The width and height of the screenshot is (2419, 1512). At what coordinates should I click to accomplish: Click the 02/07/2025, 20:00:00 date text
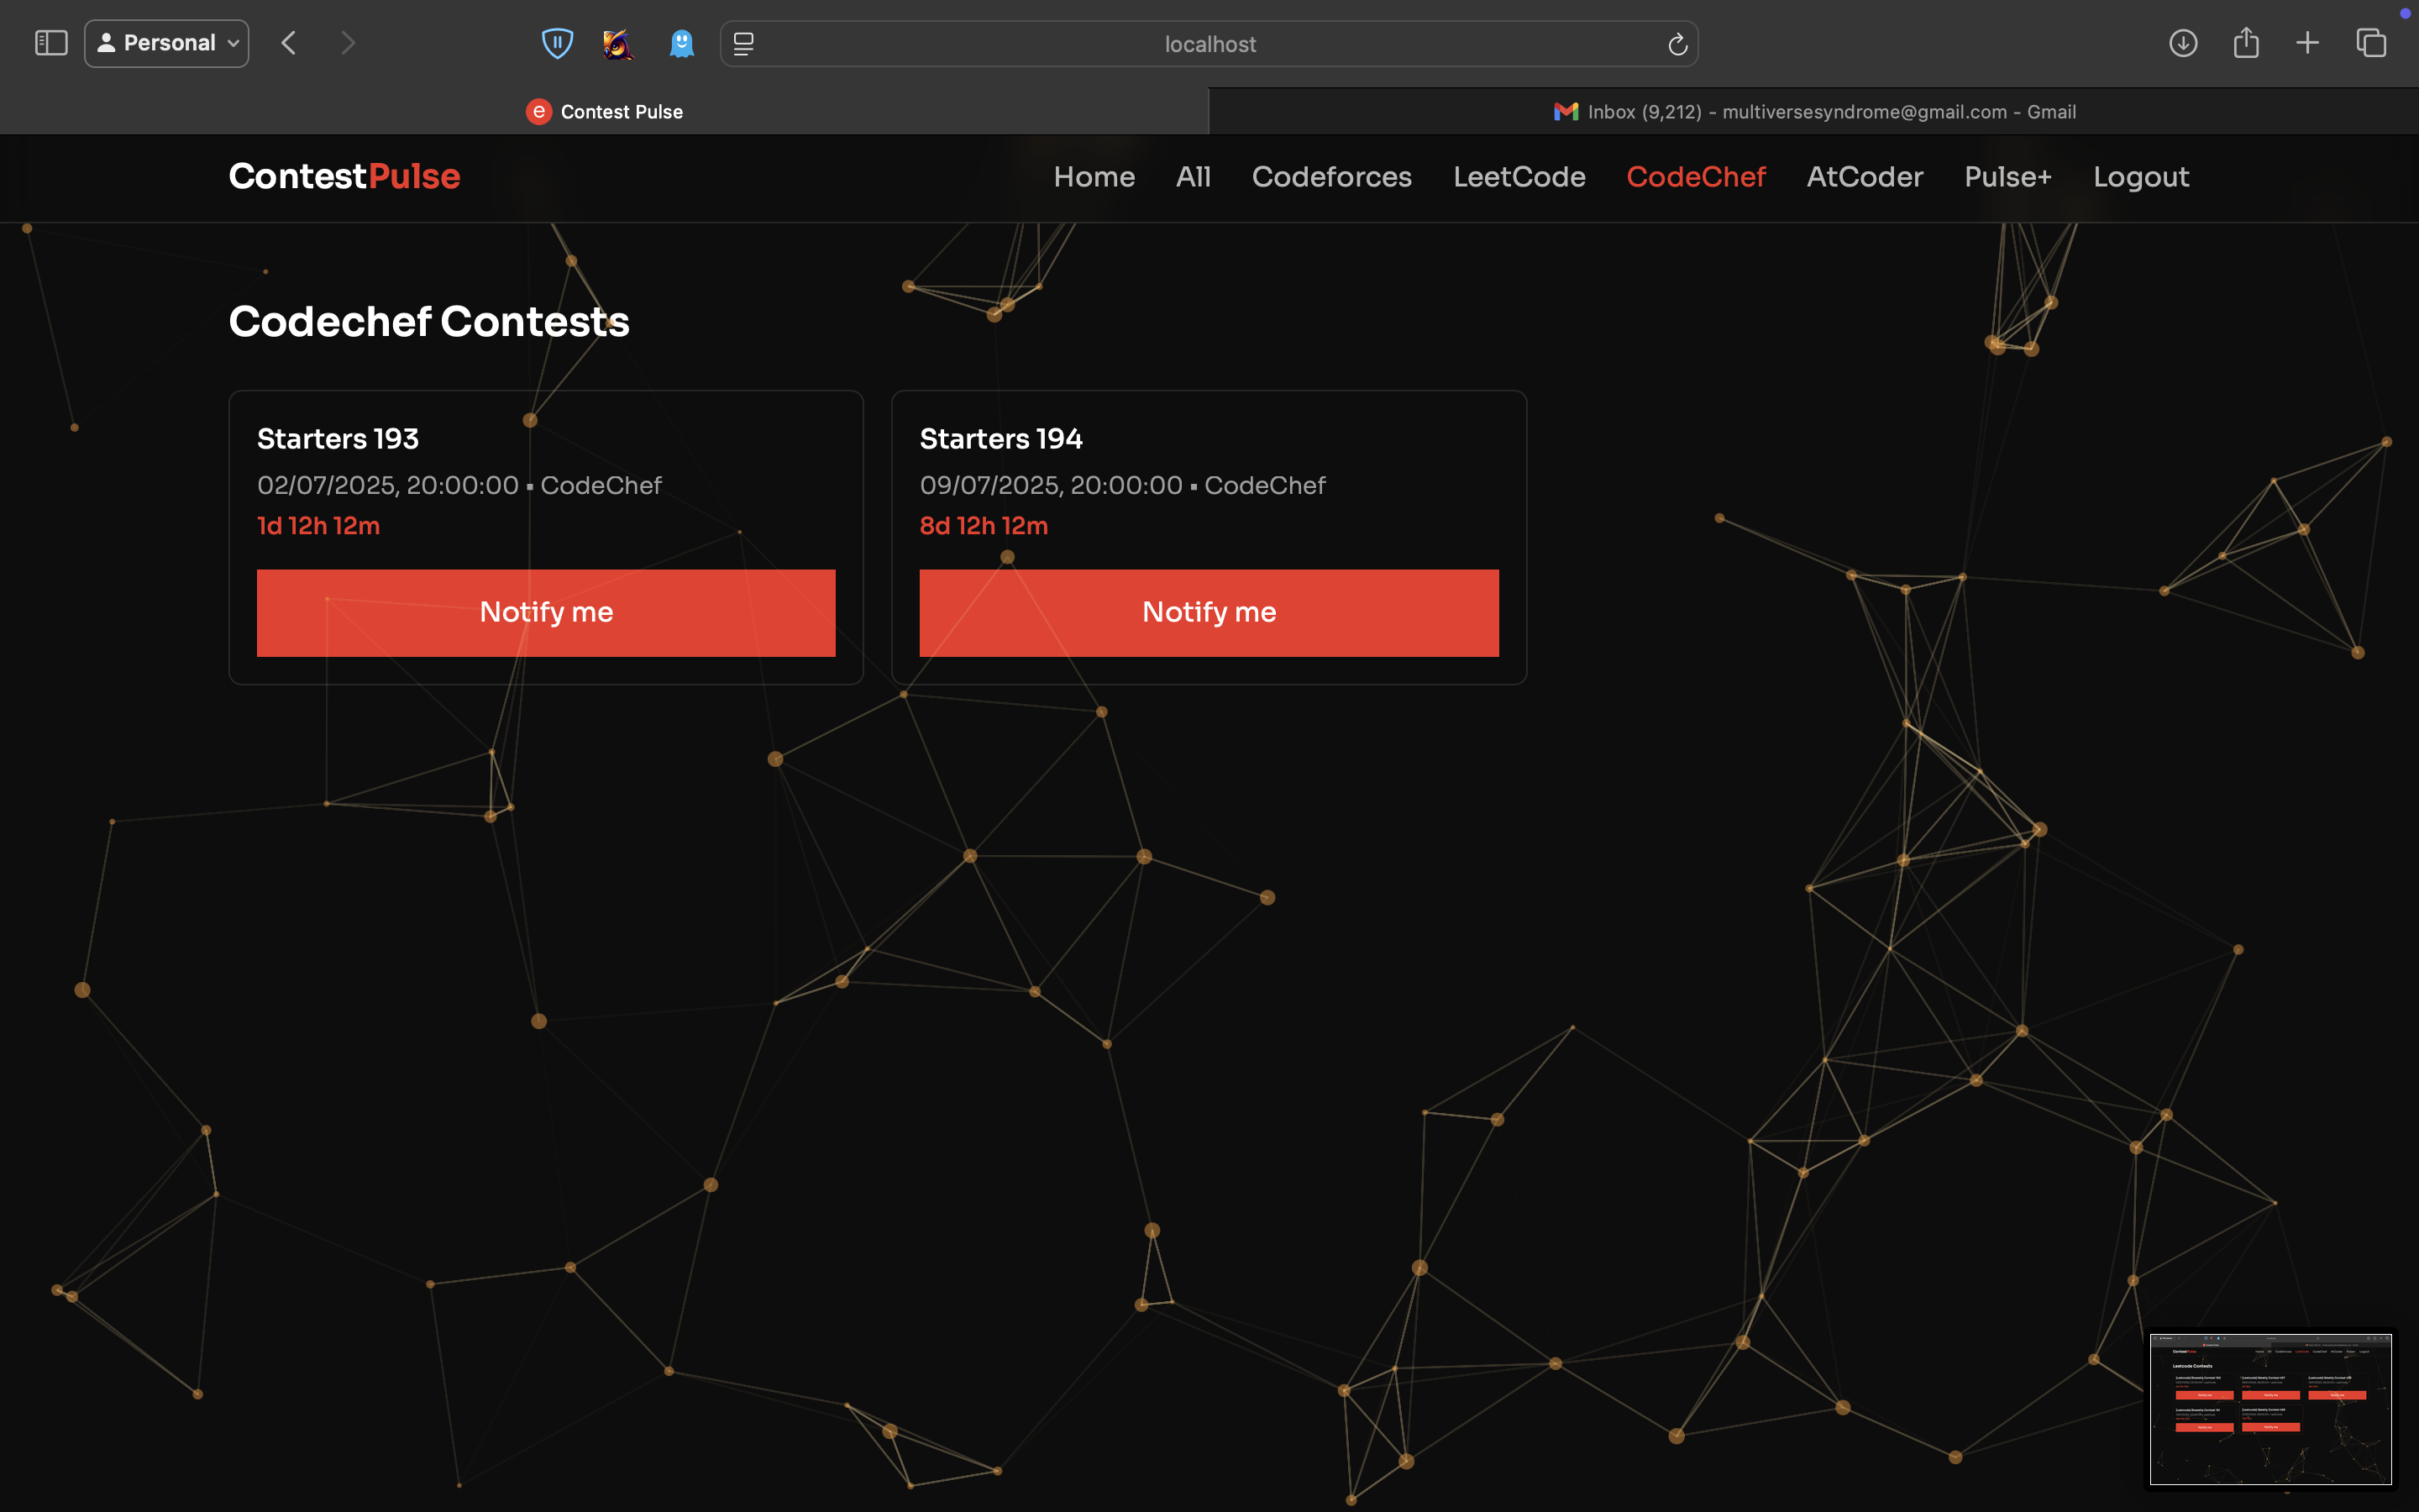pos(388,486)
